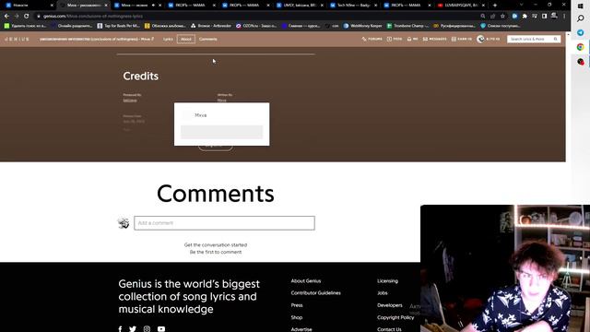
Task: Click the forward navigation arrow
Action: (x=17, y=17)
